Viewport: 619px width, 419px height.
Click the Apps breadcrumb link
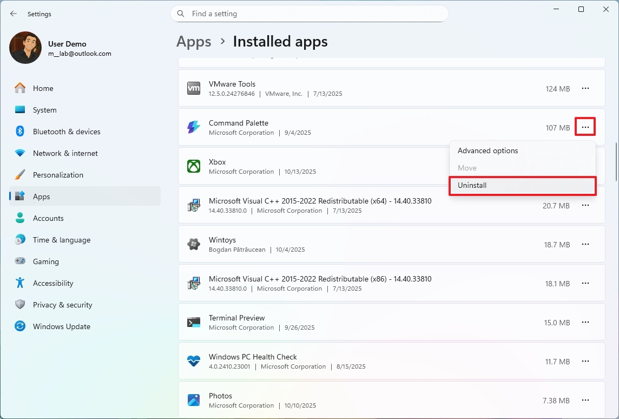point(194,41)
